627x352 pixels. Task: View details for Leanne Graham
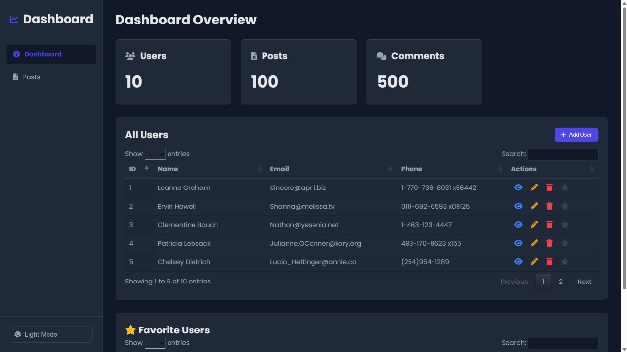click(518, 187)
